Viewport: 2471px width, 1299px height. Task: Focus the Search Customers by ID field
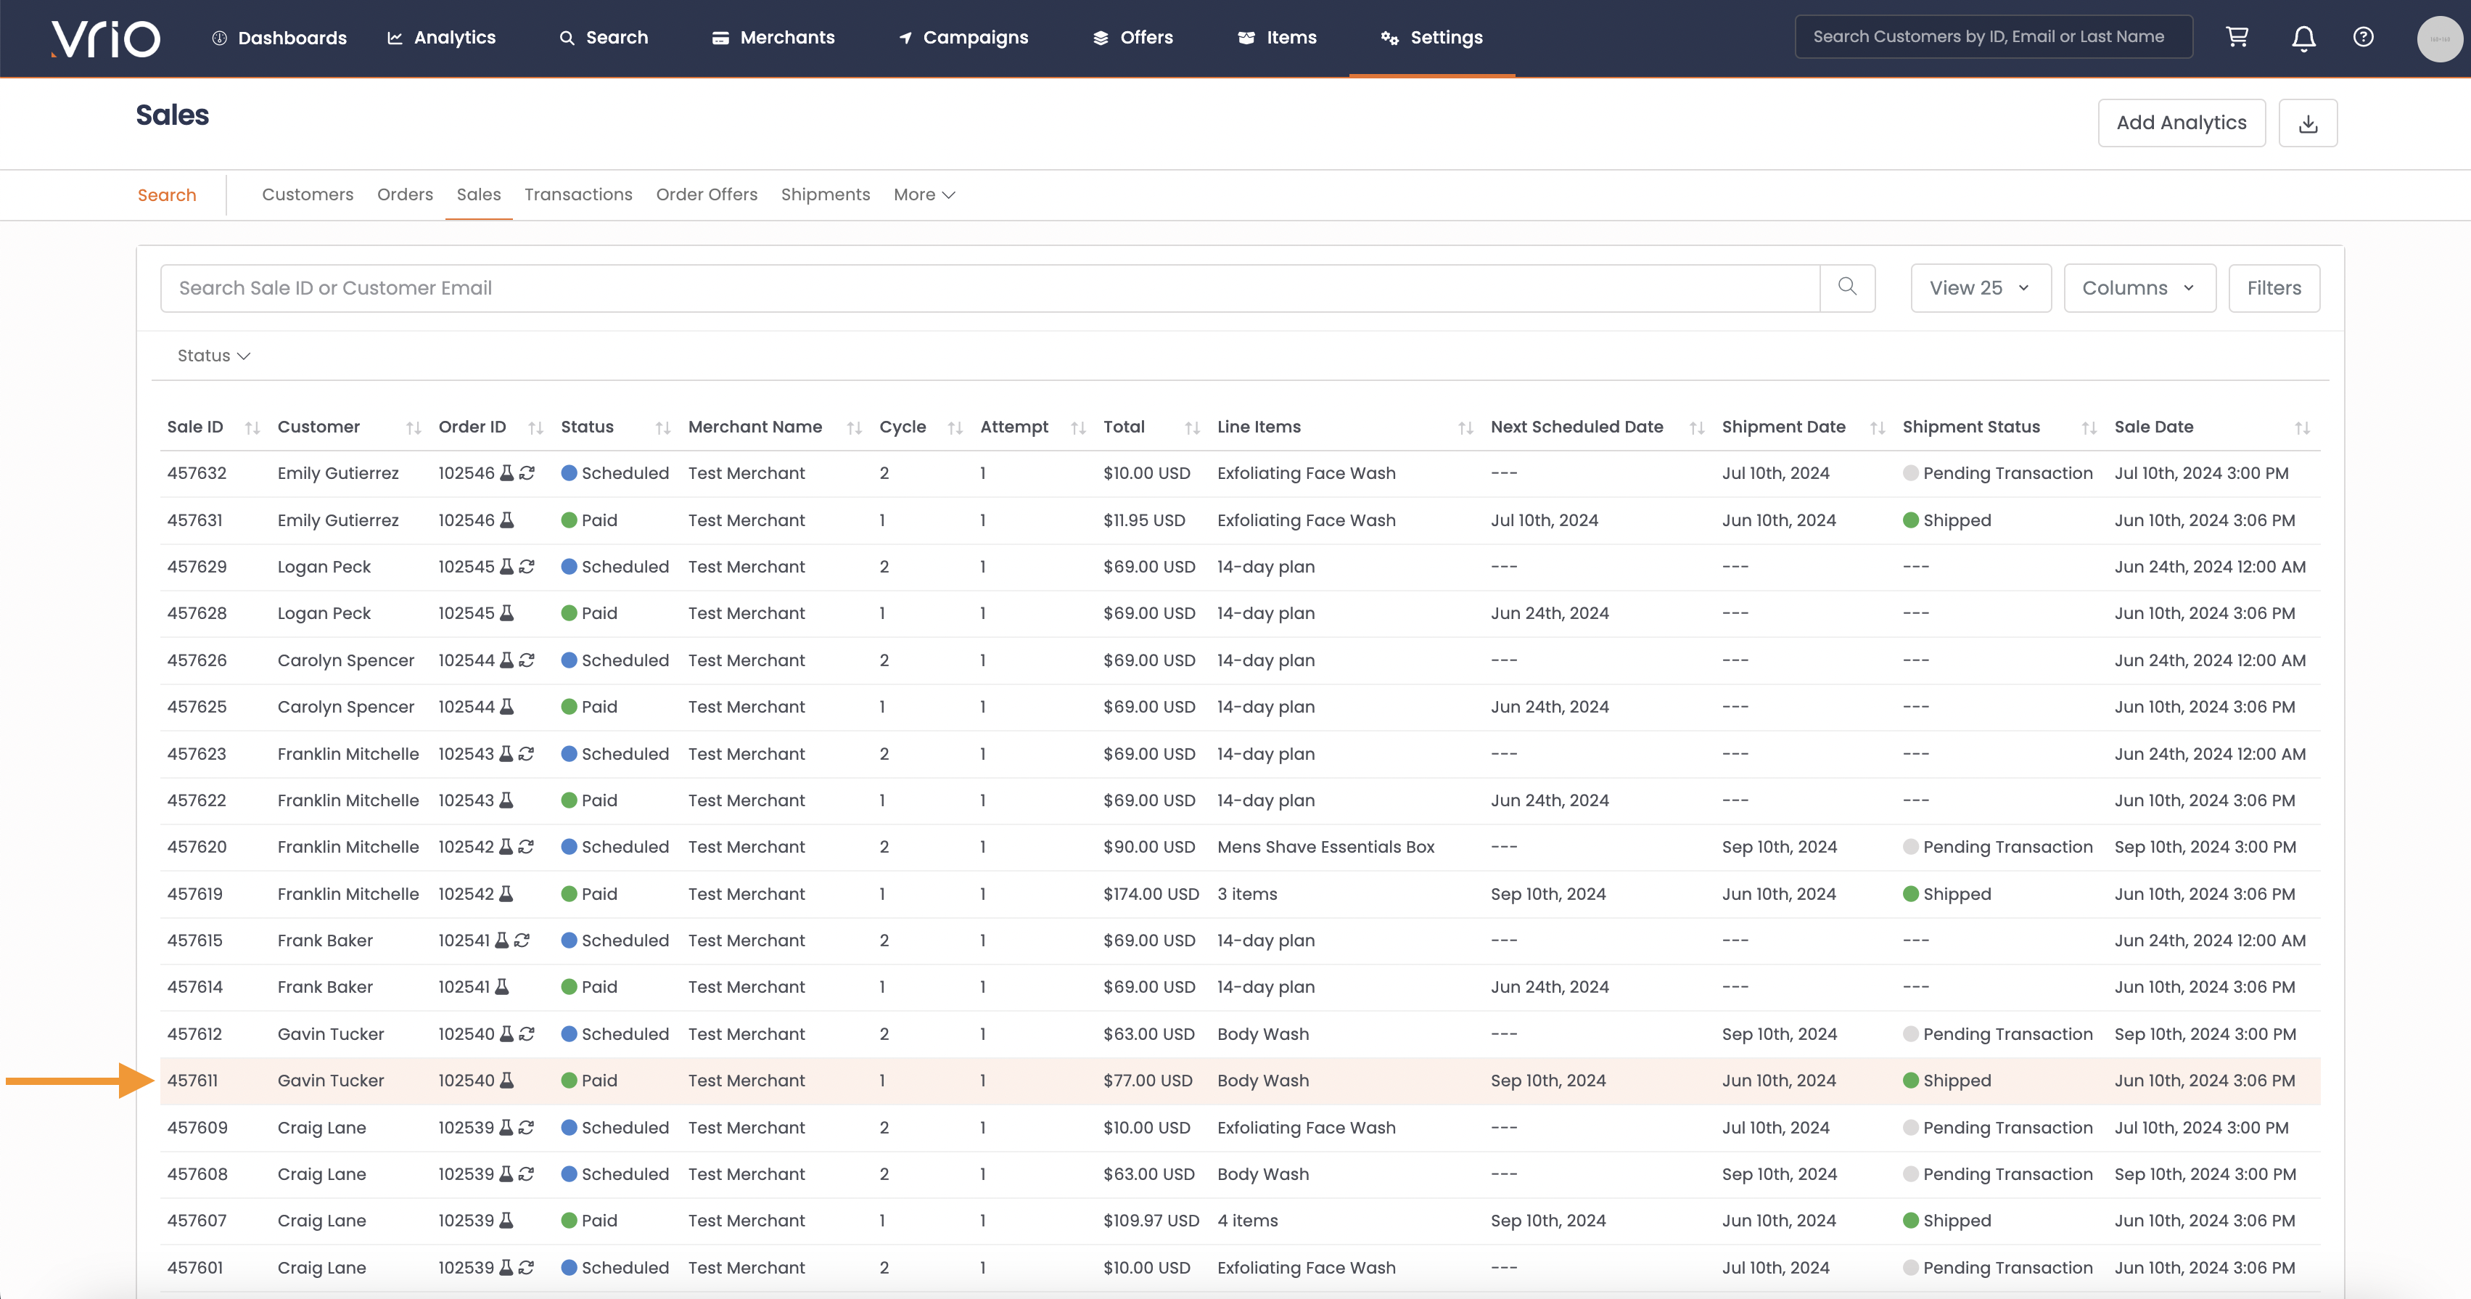point(1994,36)
